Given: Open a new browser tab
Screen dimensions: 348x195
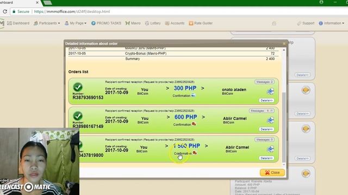Looking at the screenshot, I should 48,3.
